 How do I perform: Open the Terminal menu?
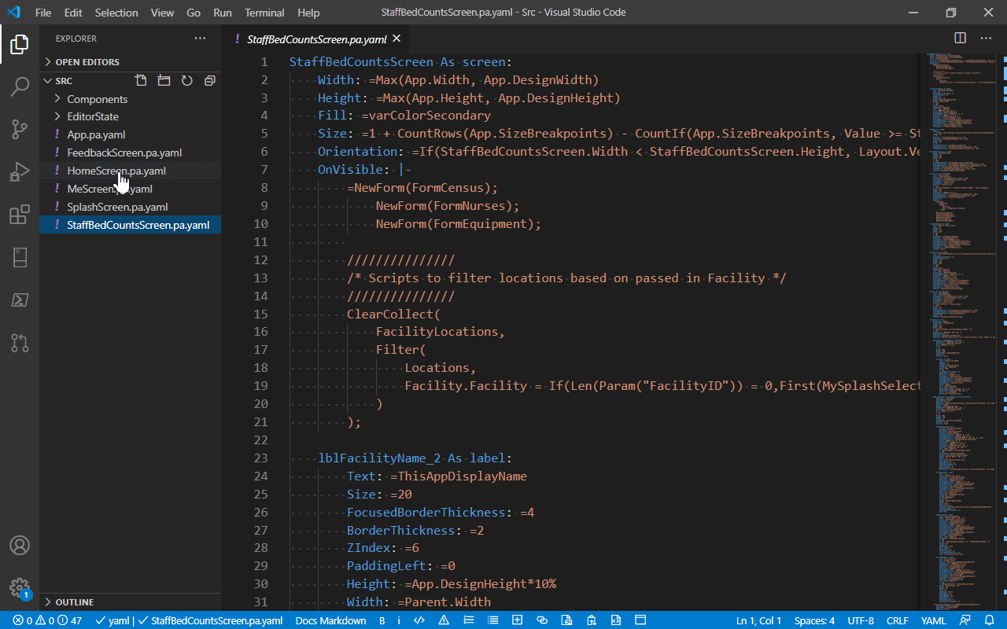[x=264, y=12]
